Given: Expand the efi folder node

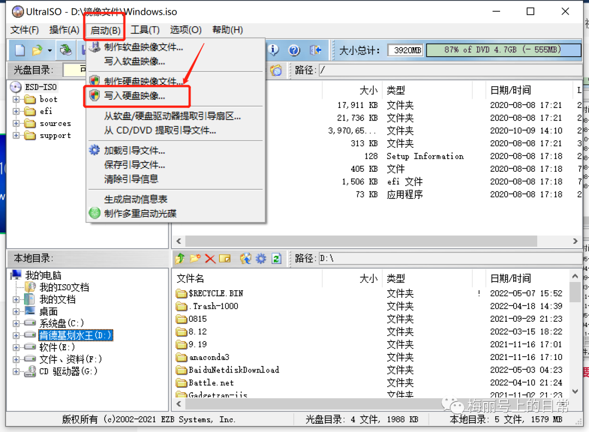Looking at the screenshot, I should (16, 111).
